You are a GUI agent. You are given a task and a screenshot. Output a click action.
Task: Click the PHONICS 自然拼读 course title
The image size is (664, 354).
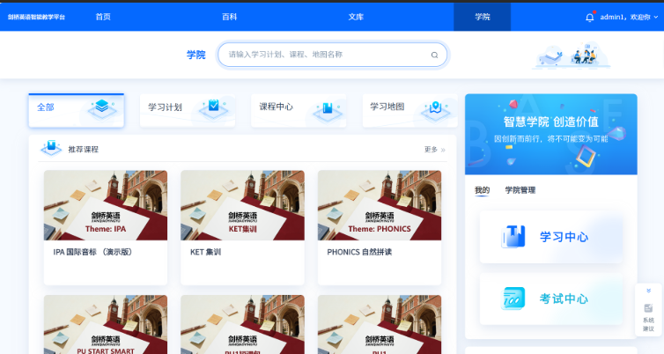tap(359, 252)
